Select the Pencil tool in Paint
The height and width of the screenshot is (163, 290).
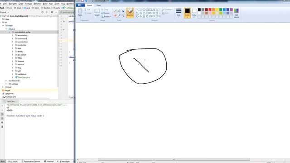click(115, 11)
